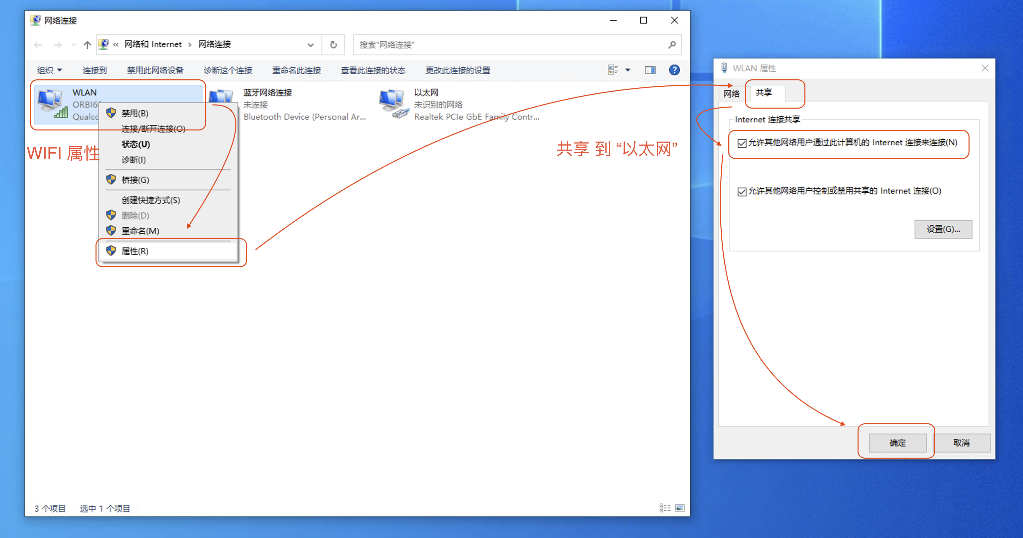Image resolution: width=1023 pixels, height=538 pixels.
Task: Click the up-directory arrow icon
Action: (x=87, y=44)
